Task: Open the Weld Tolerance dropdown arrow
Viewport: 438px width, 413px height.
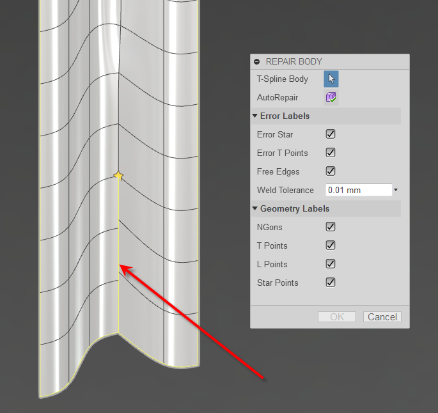Action: (x=396, y=190)
